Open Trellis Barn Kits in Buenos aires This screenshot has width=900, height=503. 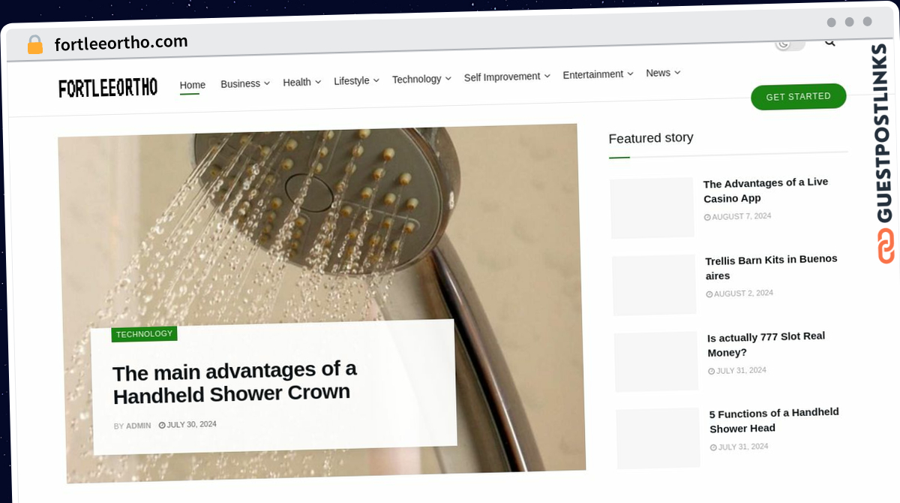772,267
